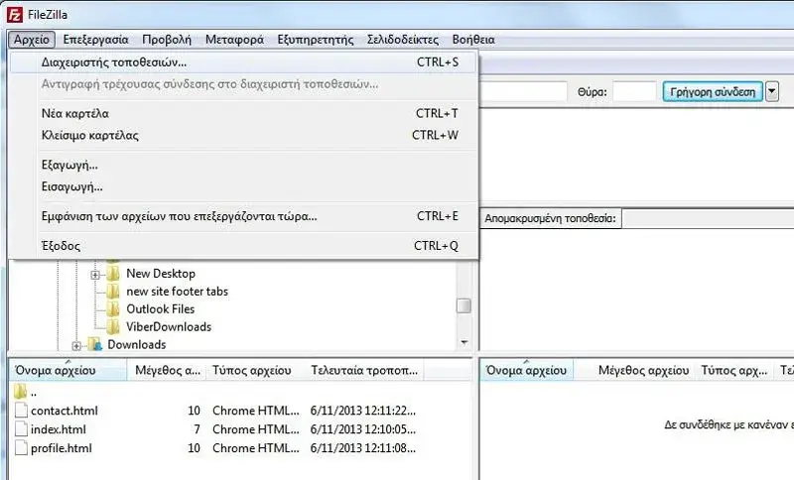Open the Βοήθεια menu
Viewport: 794px width, 480px height.
click(x=473, y=40)
